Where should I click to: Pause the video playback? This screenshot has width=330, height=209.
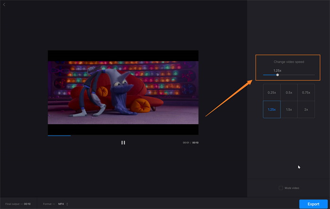pyautogui.click(x=123, y=143)
